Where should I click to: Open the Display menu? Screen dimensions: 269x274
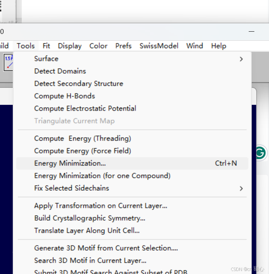tap(70, 46)
